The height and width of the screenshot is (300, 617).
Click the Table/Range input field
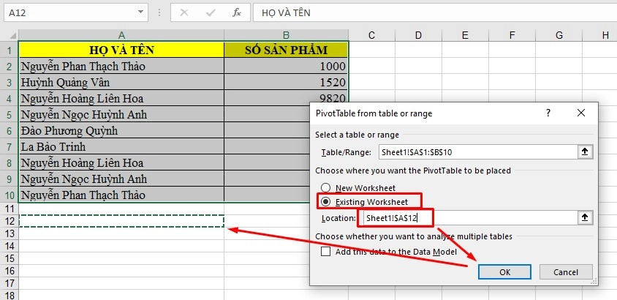(x=475, y=152)
